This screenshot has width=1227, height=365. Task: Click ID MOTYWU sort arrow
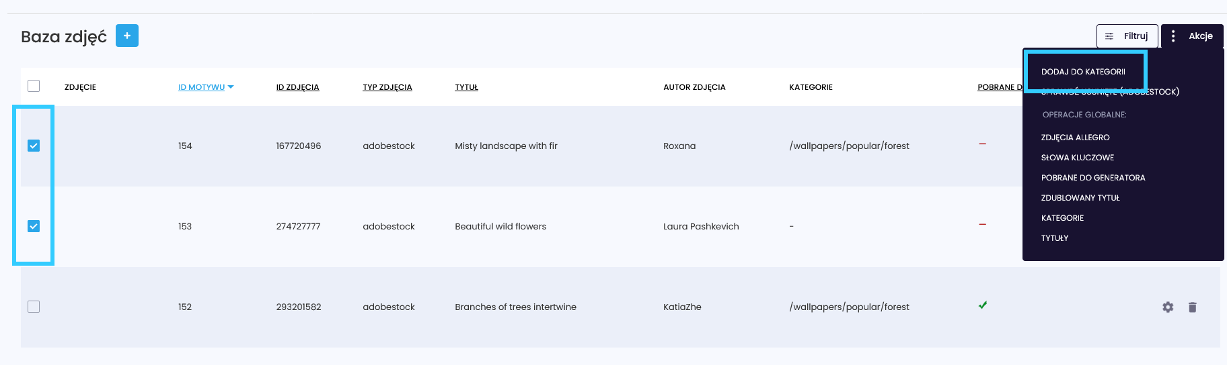231,87
